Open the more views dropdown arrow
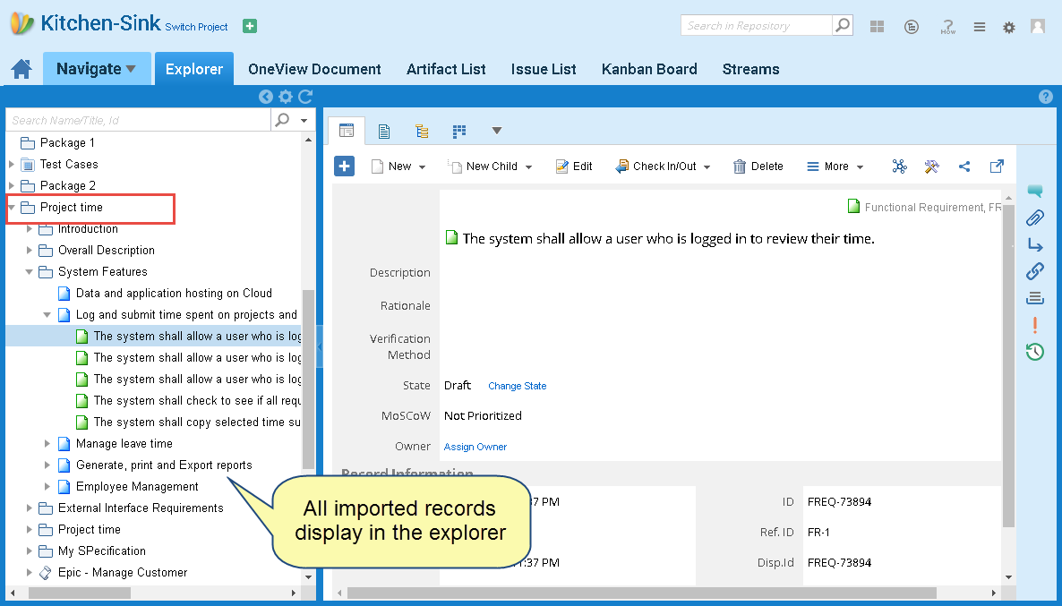1062x606 pixels. (x=496, y=131)
